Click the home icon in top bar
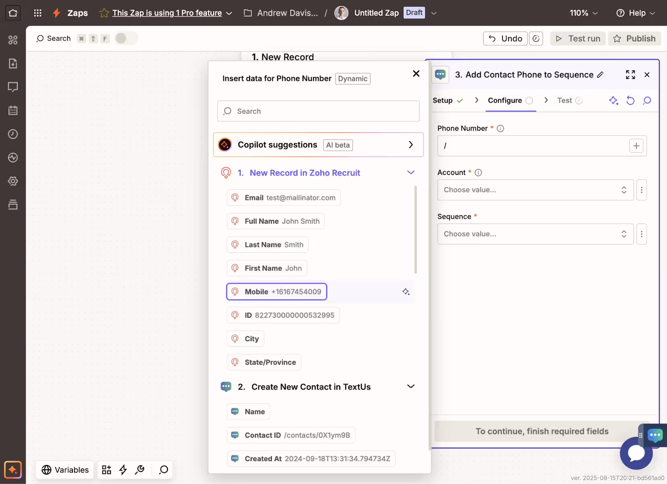 pos(13,13)
